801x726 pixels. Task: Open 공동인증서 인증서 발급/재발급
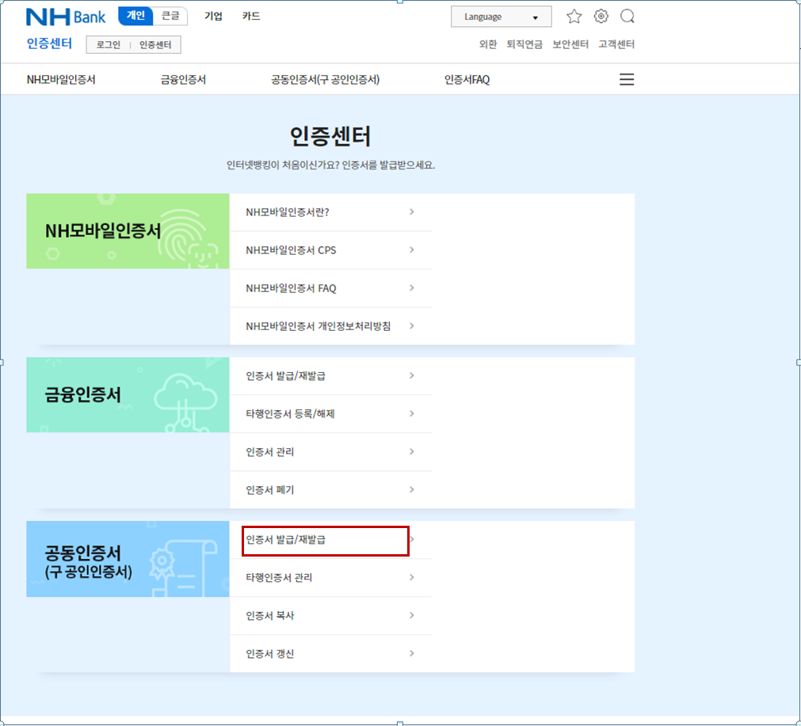[x=330, y=540]
